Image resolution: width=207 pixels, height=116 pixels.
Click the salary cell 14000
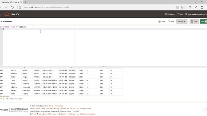pos(81,80)
